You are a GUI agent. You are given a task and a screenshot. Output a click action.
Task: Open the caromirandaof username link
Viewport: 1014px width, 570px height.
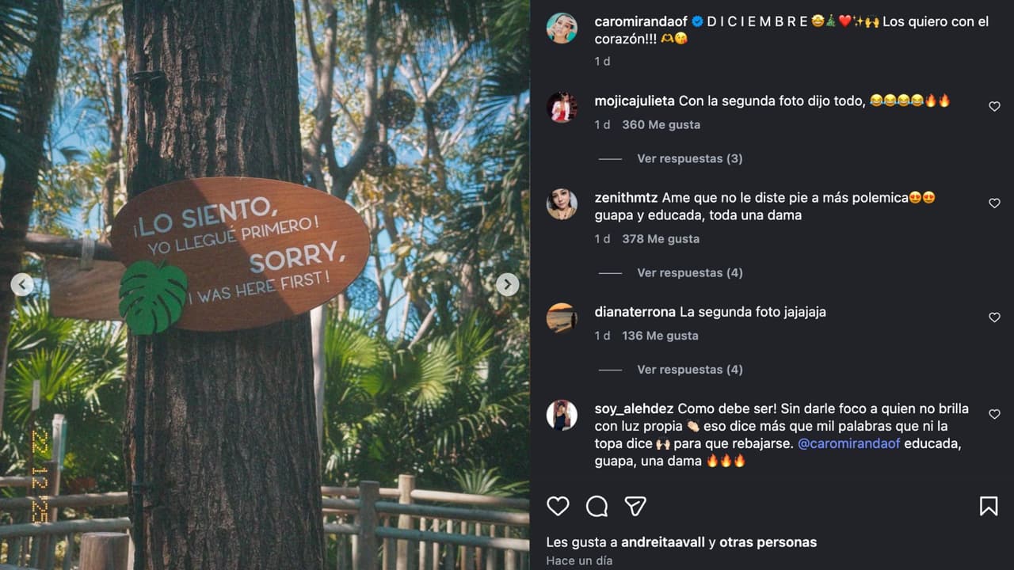click(642, 21)
